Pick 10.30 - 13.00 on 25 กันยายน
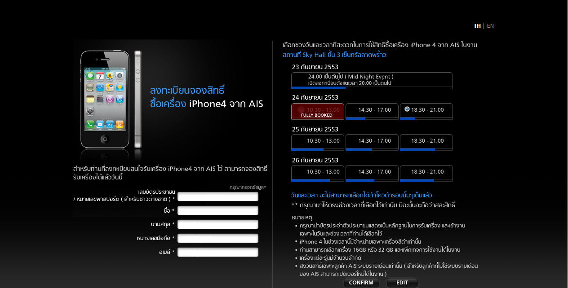This screenshot has width=568, height=288. tap(318, 142)
